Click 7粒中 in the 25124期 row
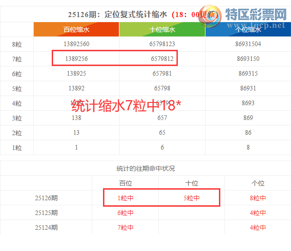 pos(126,227)
